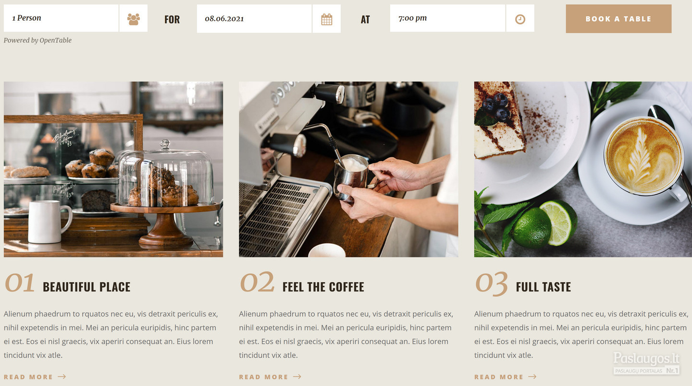Click the Powered by OpenTable text
The height and width of the screenshot is (386, 692).
point(37,40)
